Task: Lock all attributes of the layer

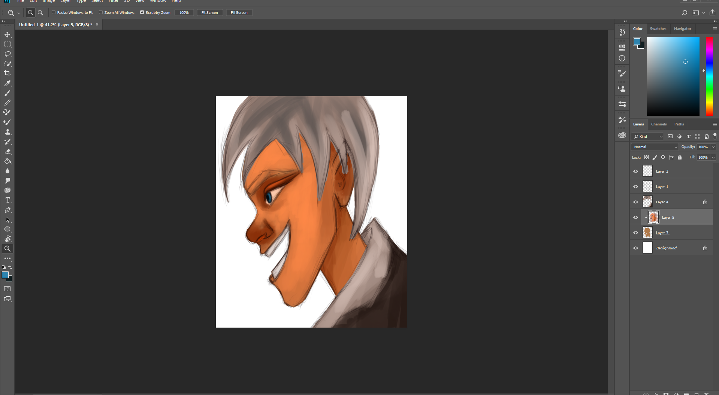Action: [x=680, y=157]
